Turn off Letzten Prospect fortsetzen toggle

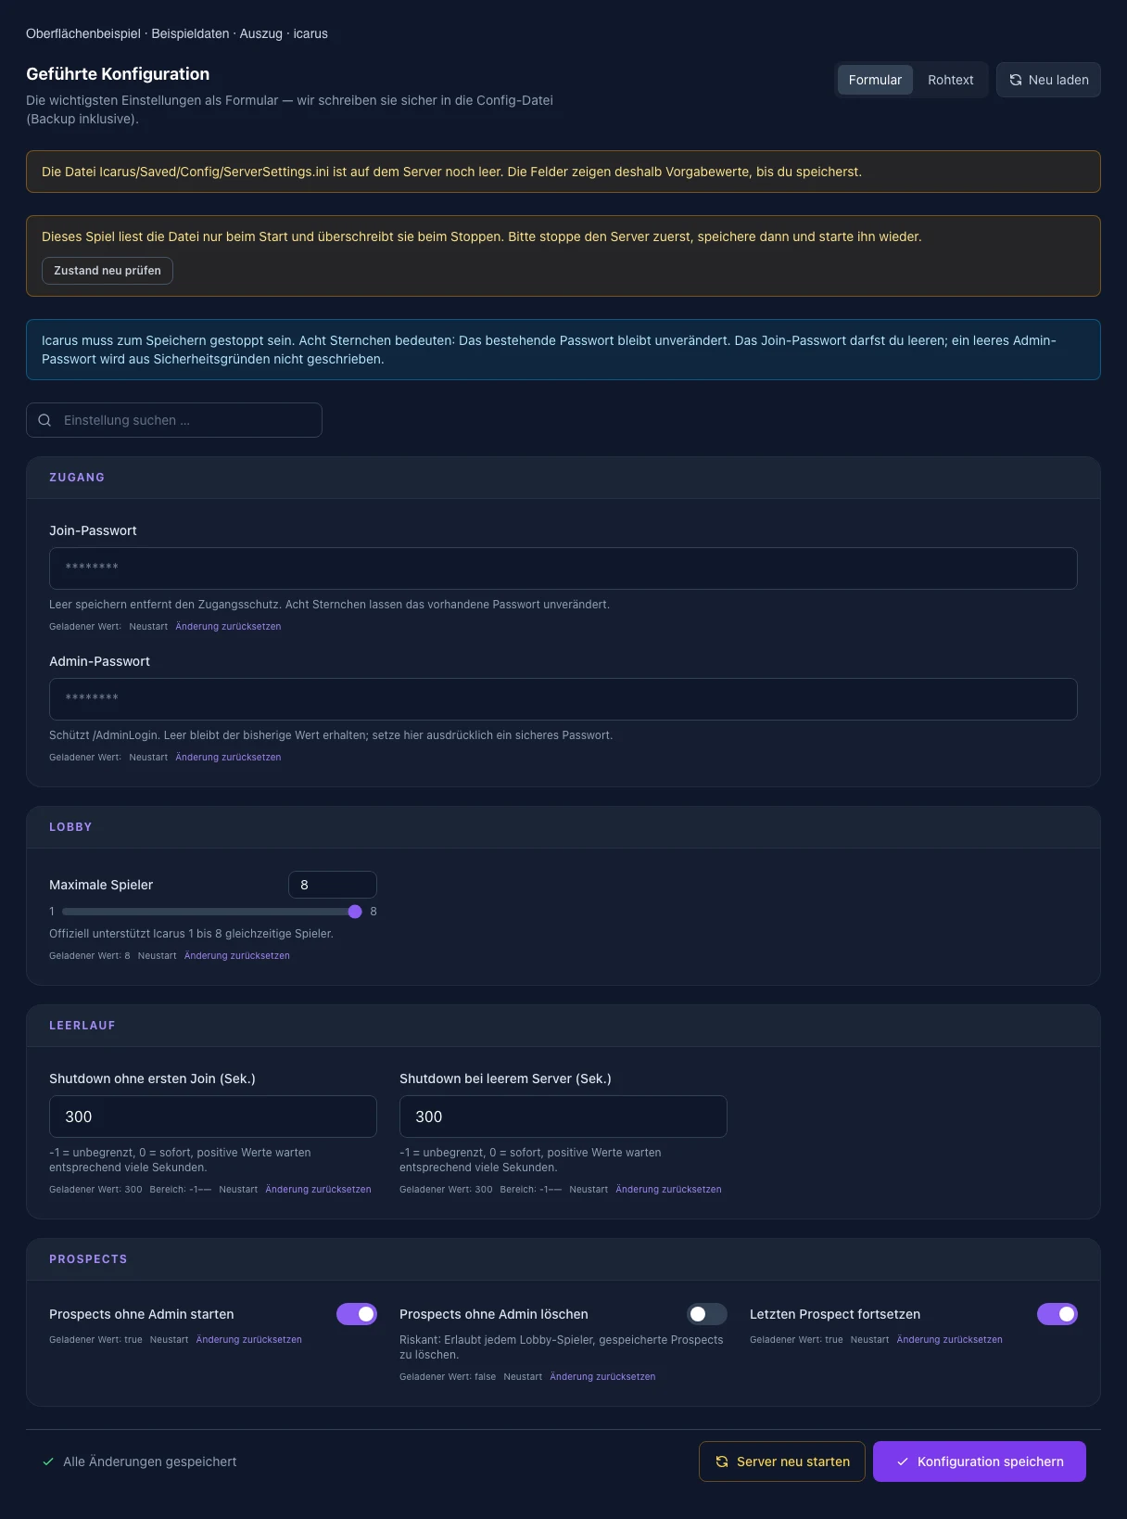1057,1314
